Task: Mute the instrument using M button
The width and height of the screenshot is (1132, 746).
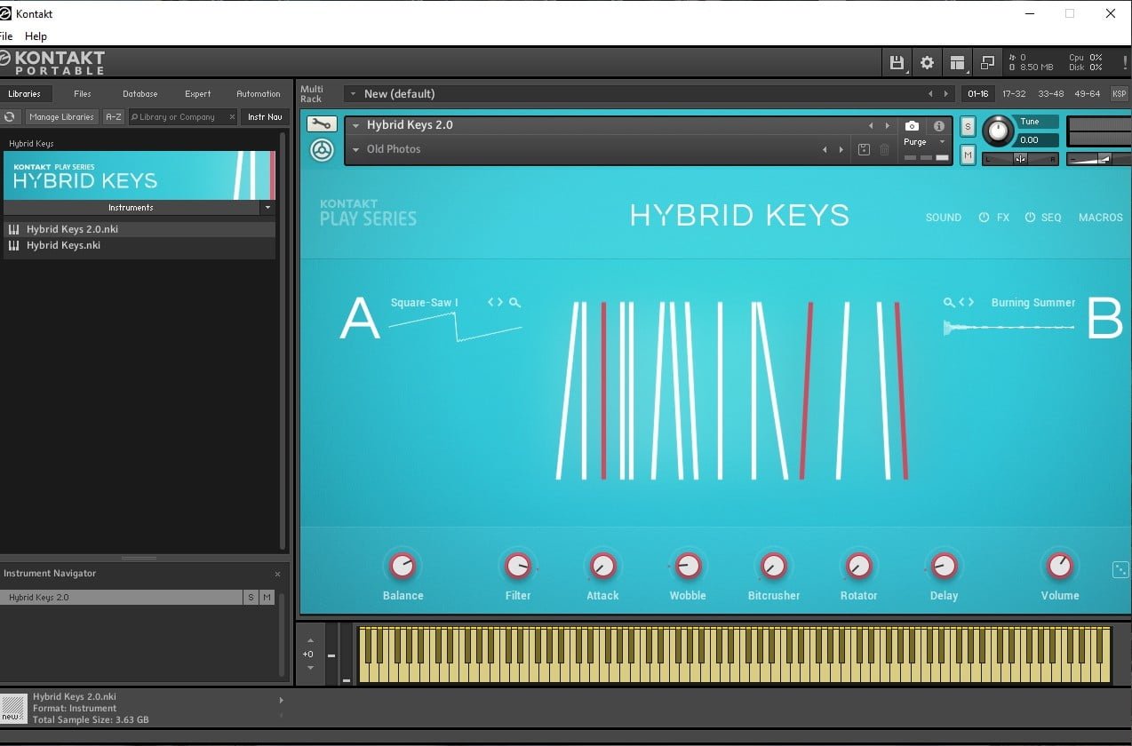Action: (968, 155)
